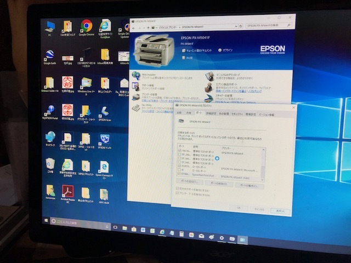Viewport: 351px width, 263px height.
Task: Click the up arrow in EPSON window navigation
Action: pyautogui.click(x=148, y=28)
